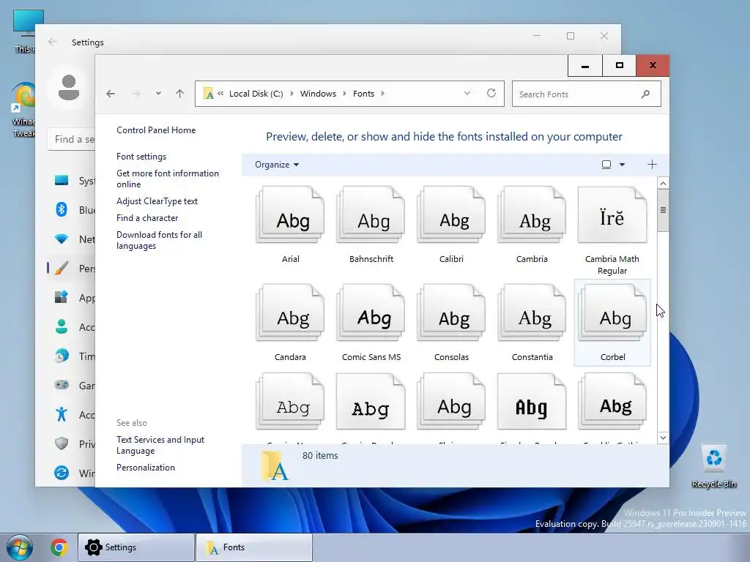
Task: Expand chevron after Local Disk (C:) breadcrumb
Action: click(x=292, y=94)
